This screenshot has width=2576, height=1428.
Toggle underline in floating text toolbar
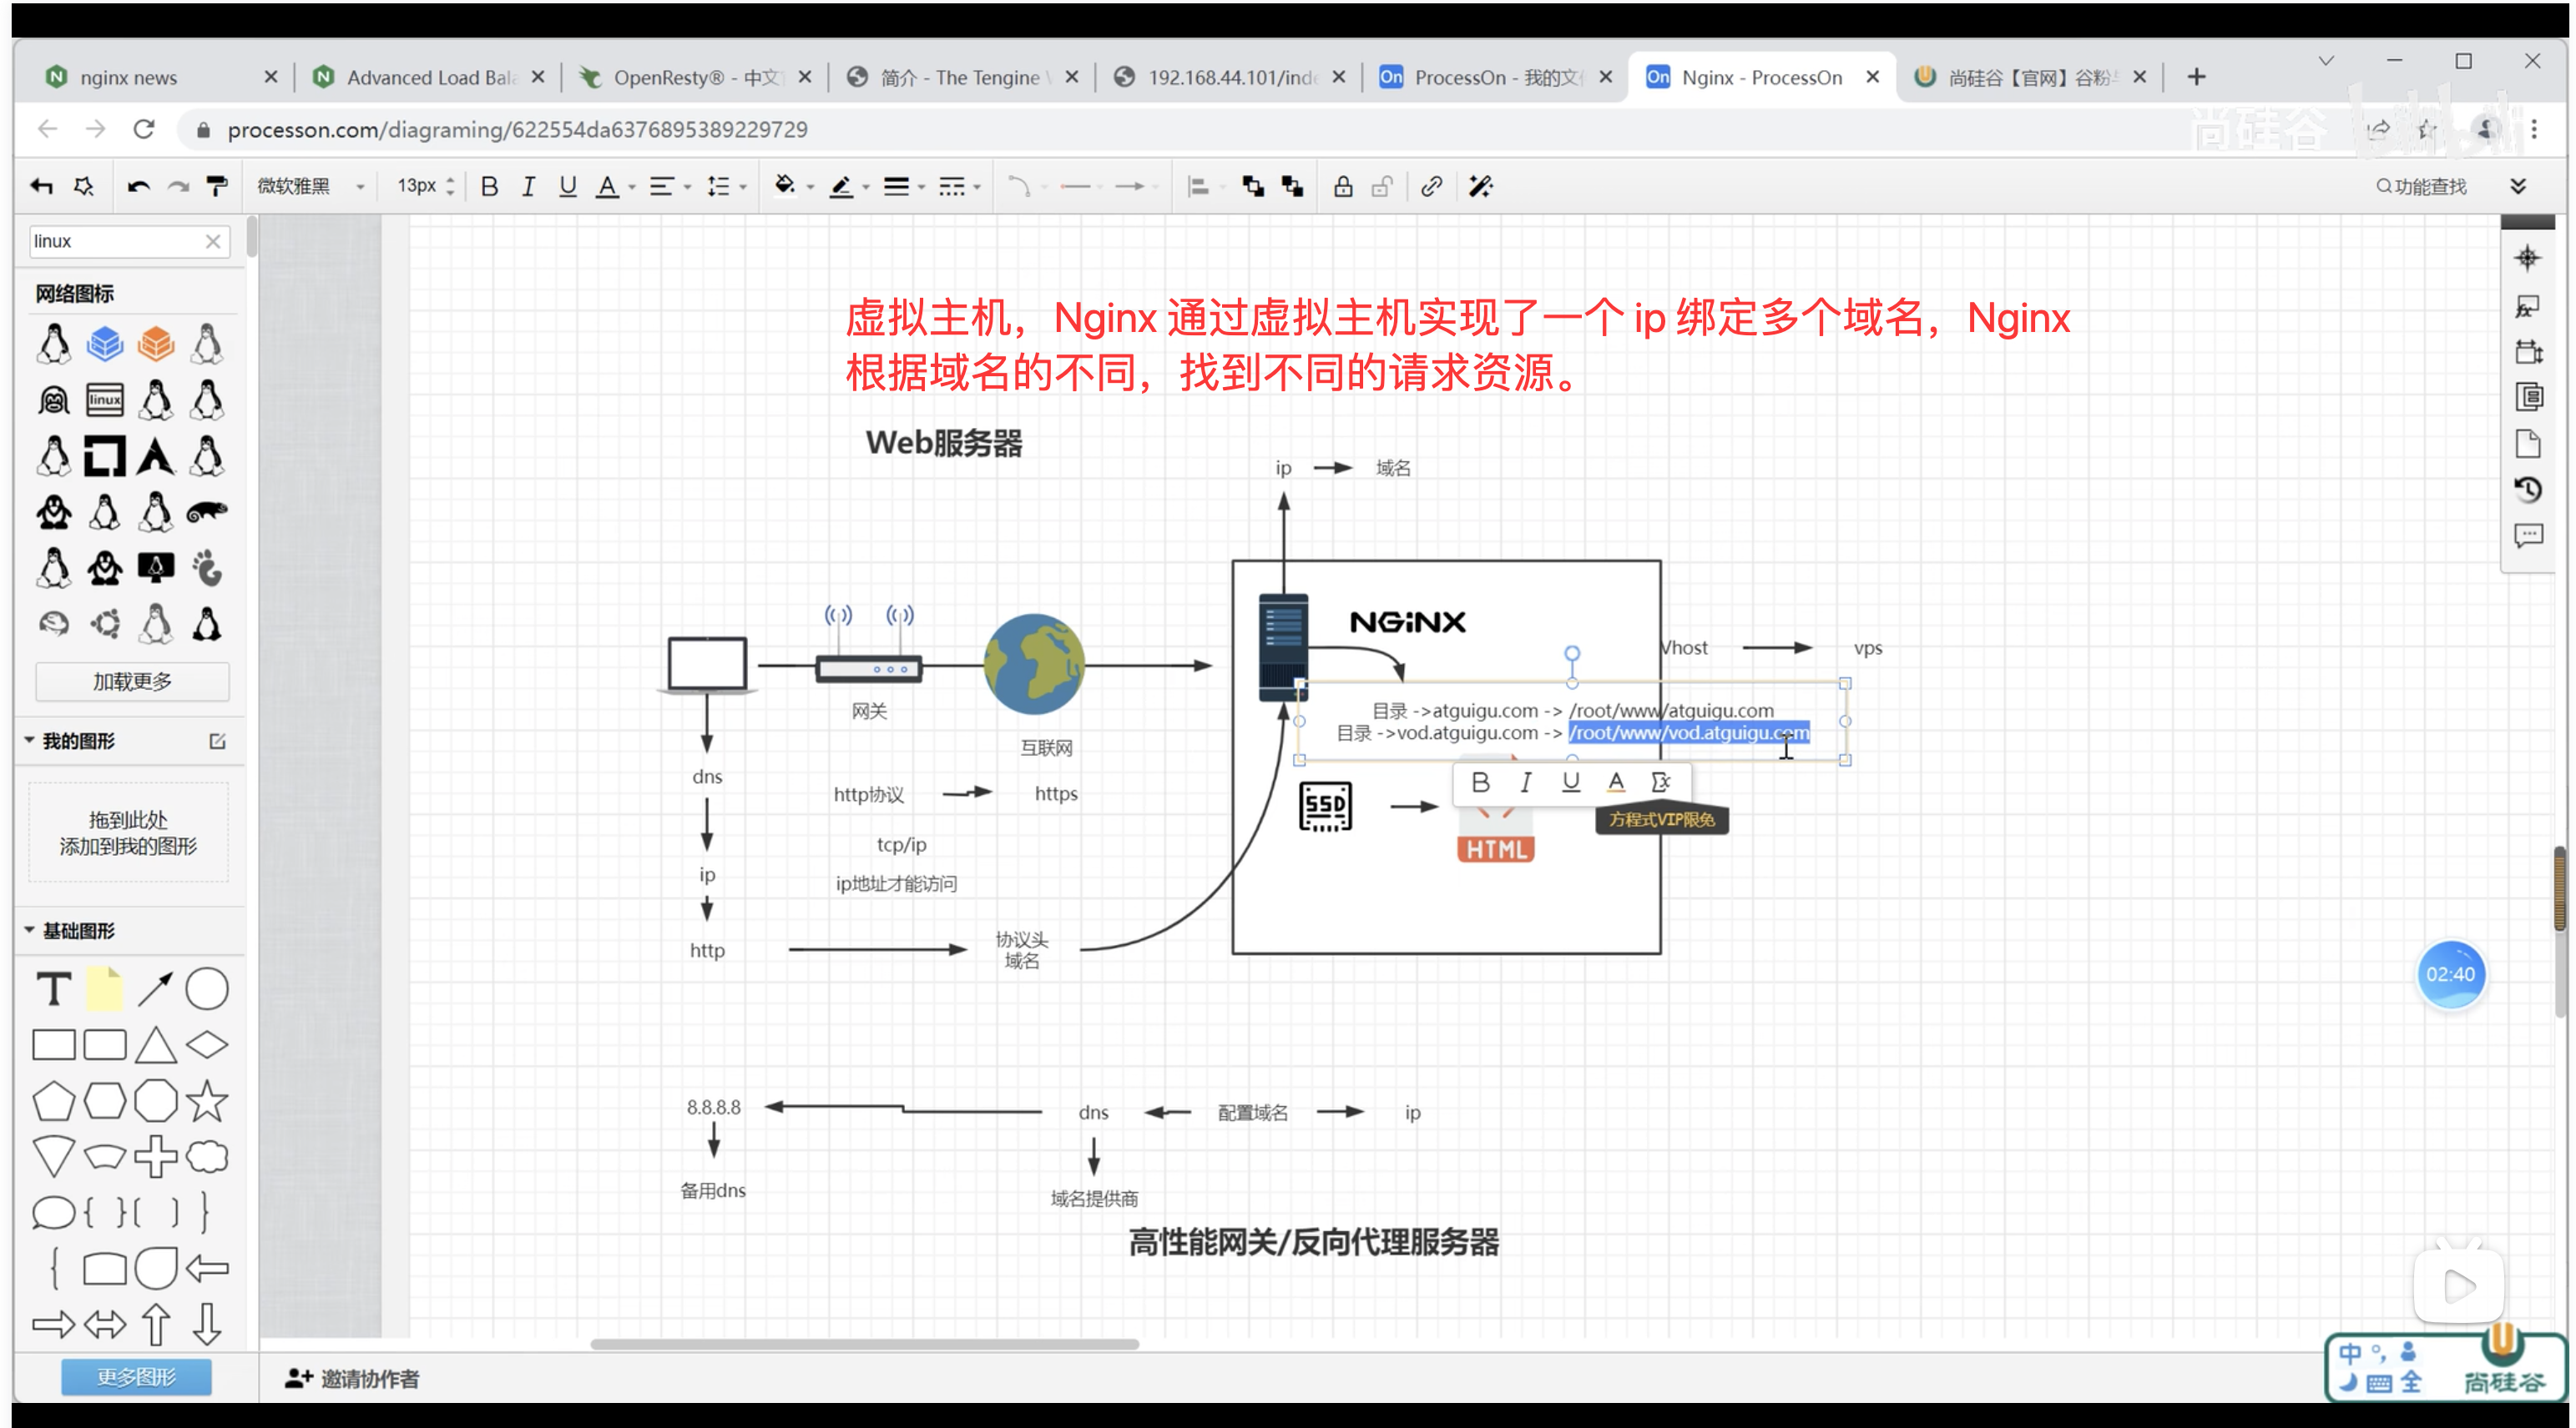(1570, 782)
